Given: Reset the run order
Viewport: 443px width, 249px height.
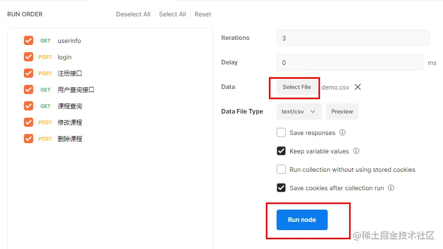Looking at the screenshot, I should (203, 14).
